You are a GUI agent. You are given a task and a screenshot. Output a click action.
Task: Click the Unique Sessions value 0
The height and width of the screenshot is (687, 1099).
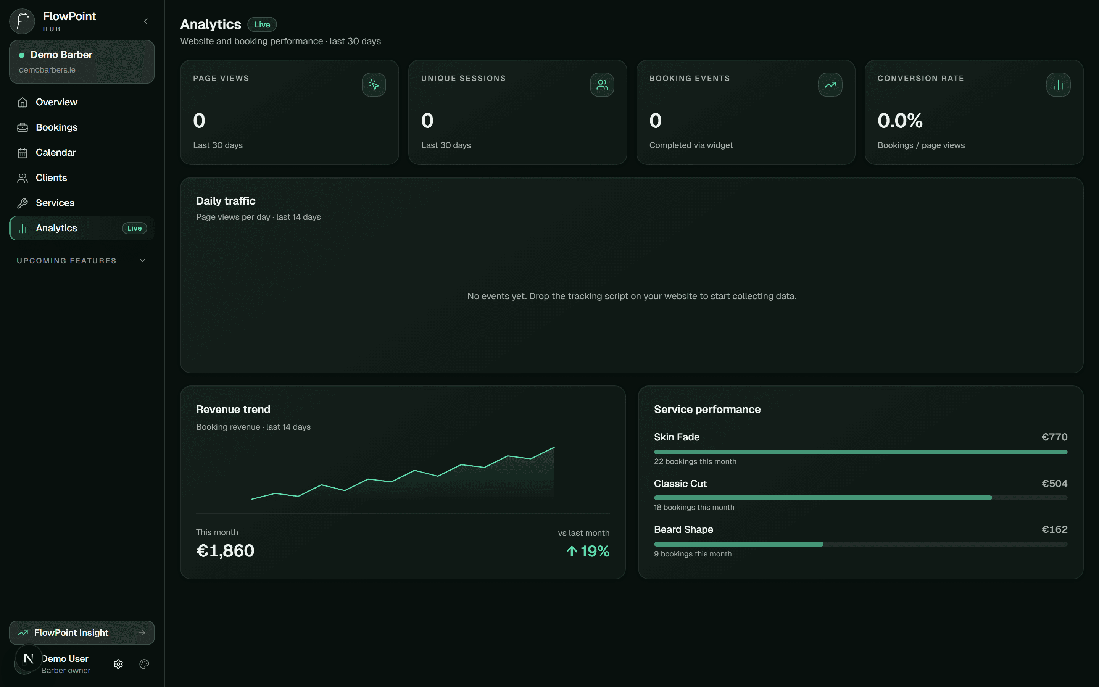(427, 120)
